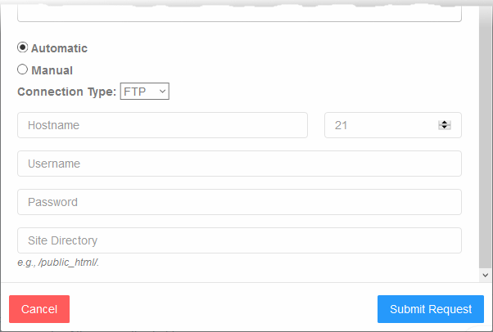Screen dimensions: 493x332
Task: Click the chevron arrow inside FTP selector
Action: pyautogui.click(x=162, y=92)
